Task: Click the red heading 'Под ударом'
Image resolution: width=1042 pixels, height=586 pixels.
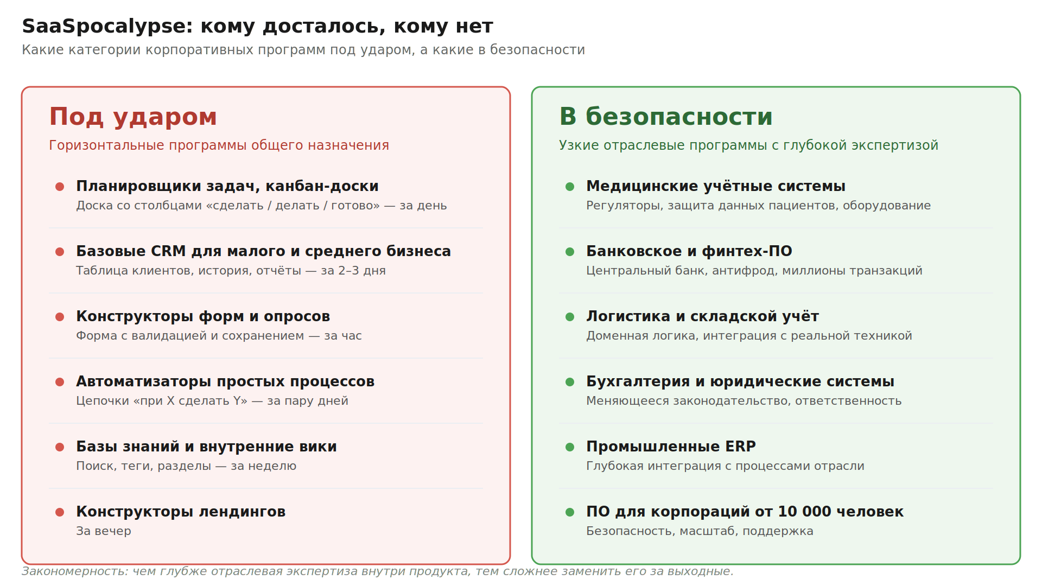Action: [x=133, y=117]
